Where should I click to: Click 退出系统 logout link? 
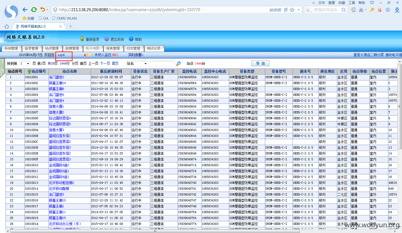tap(114, 39)
